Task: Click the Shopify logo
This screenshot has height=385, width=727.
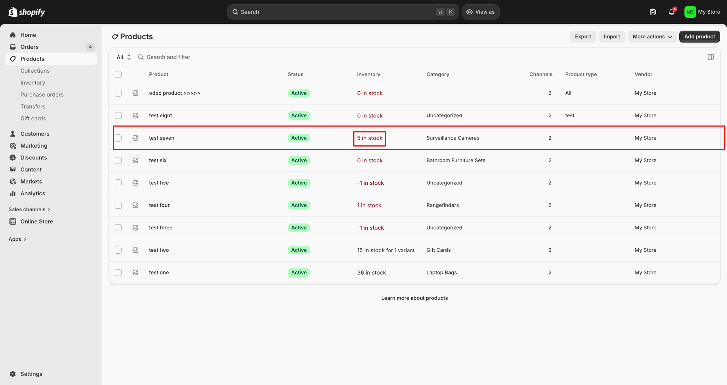Action: point(27,12)
